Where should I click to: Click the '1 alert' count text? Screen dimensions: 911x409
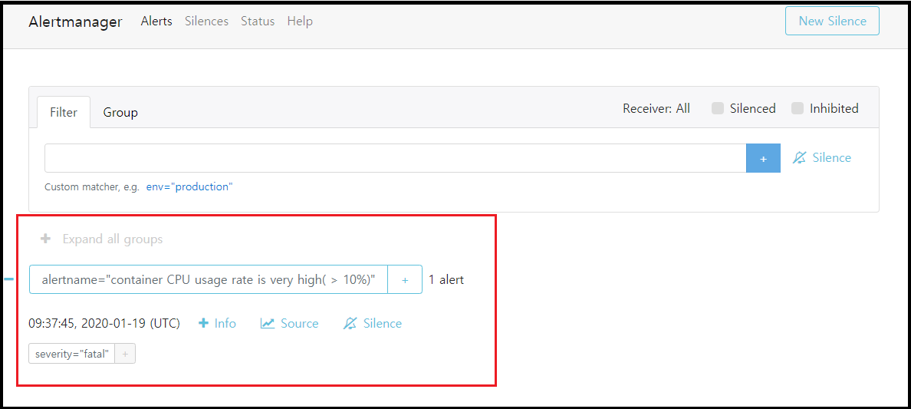point(446,280)
